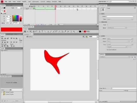The width and height of the screenshot is (137, 103).
Task: Select the Line tool
Action: coord(45,31)
